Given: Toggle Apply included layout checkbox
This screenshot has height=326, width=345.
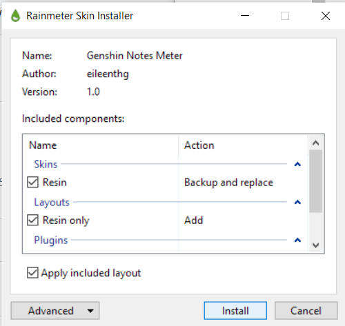Looking at the screenshot, I should click(32, 273).
